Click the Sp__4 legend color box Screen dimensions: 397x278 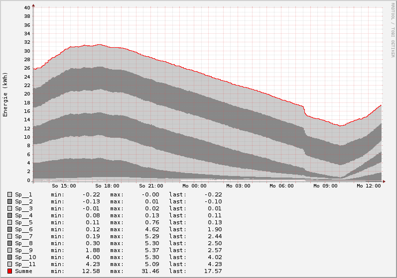click(x=10, y=215)
